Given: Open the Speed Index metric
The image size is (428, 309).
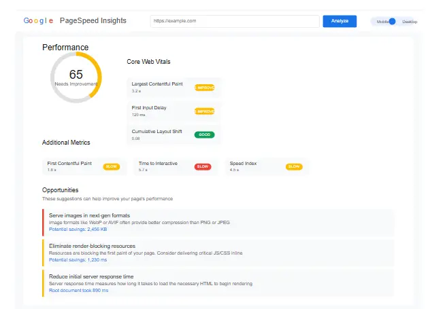Looking at the screenshot, I should pos(267,166).
